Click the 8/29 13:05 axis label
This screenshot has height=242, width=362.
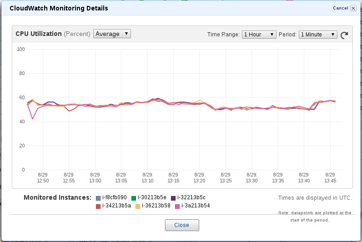(121, 177)
